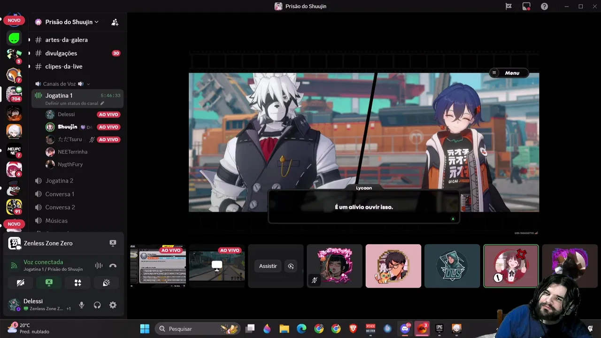
Task: Deafen audio with the headphones icon
Action: tap(97, 305)
